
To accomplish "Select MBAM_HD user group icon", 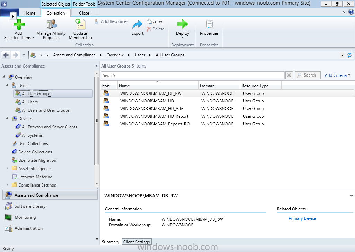I will click(x=106, y=101).
